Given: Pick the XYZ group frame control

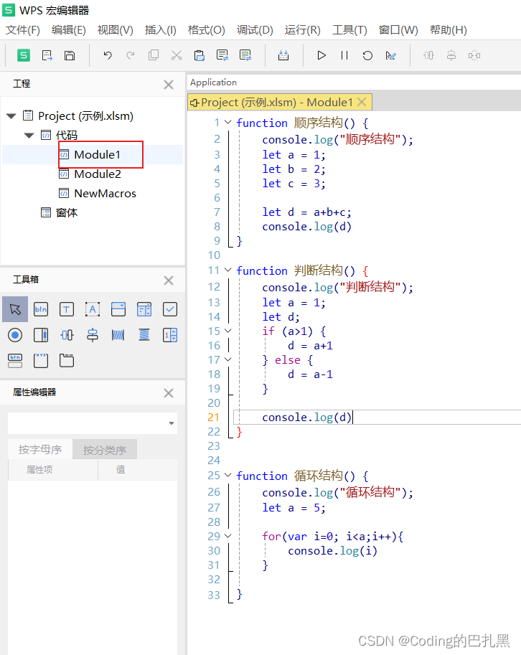Looking at the screenshot, I should 41,360.
